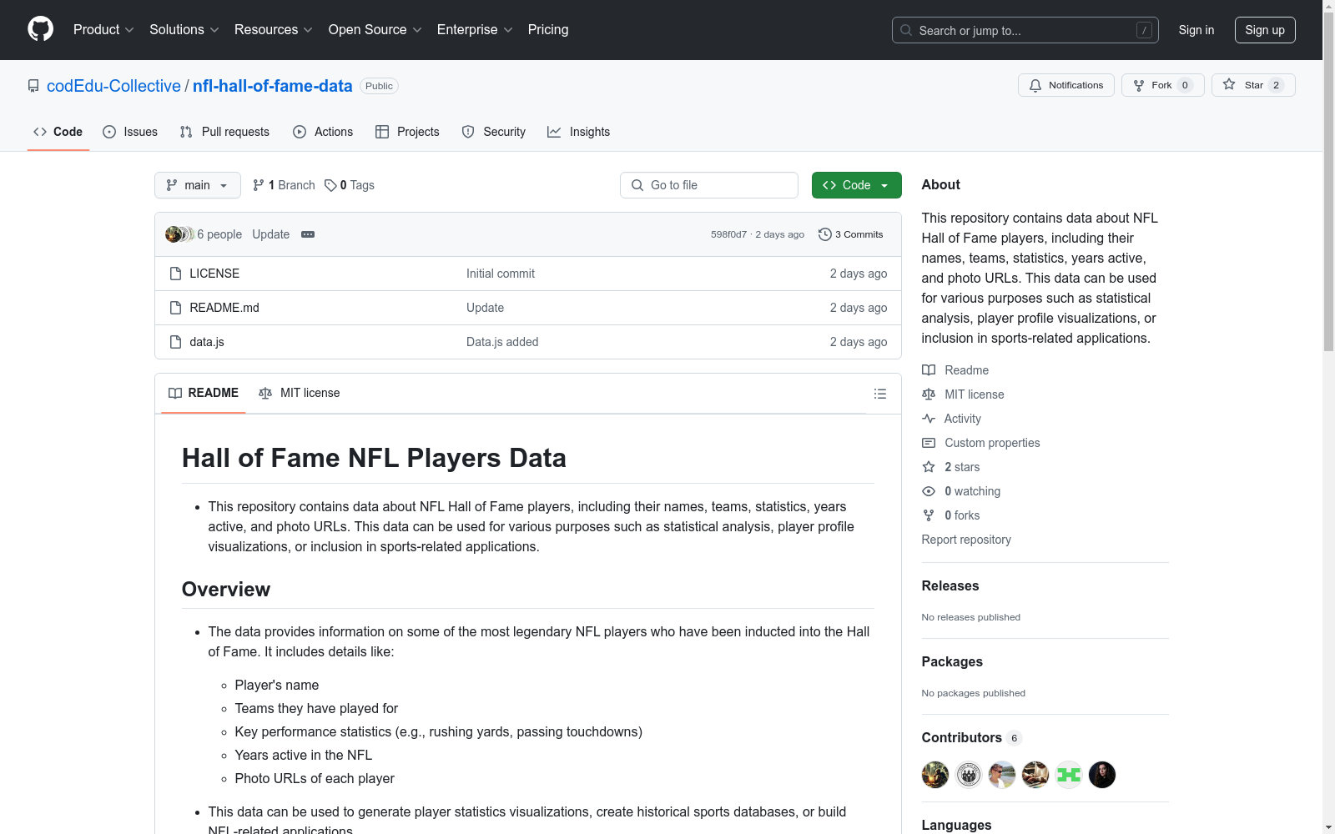Expand the Product menu
1335x834 pixels.
103,30
